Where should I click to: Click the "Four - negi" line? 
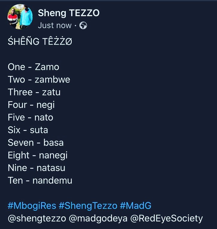(31, 105)
